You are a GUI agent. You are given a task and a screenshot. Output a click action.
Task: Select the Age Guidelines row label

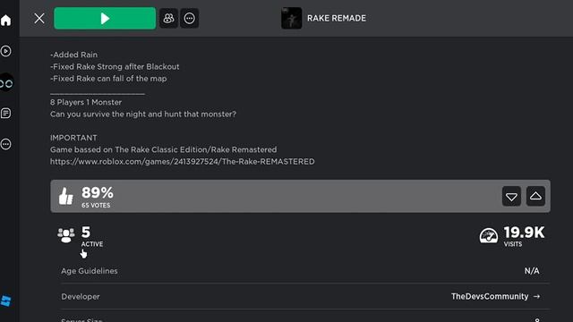pos(90,271)
